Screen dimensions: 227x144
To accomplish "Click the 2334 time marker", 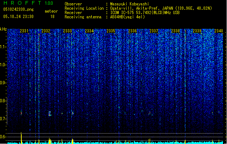I will click(89, 31).
